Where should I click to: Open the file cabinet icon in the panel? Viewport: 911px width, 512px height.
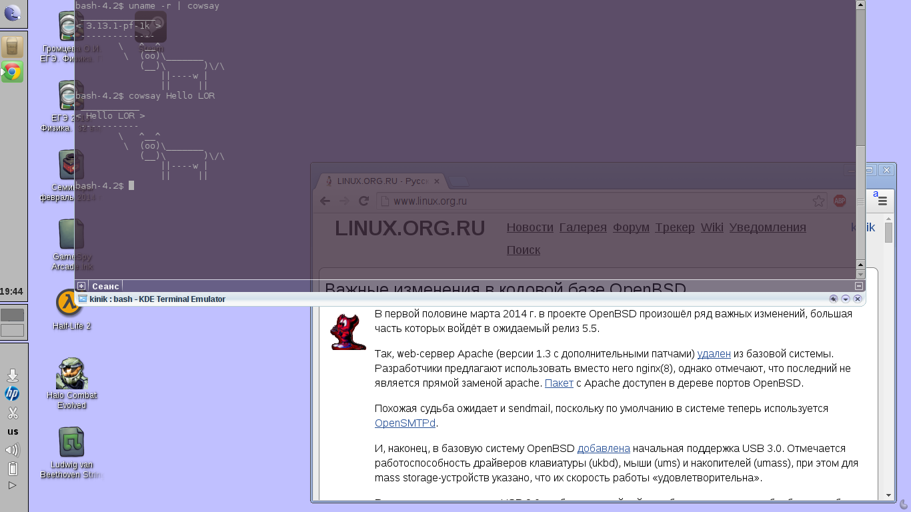point(12,47)
